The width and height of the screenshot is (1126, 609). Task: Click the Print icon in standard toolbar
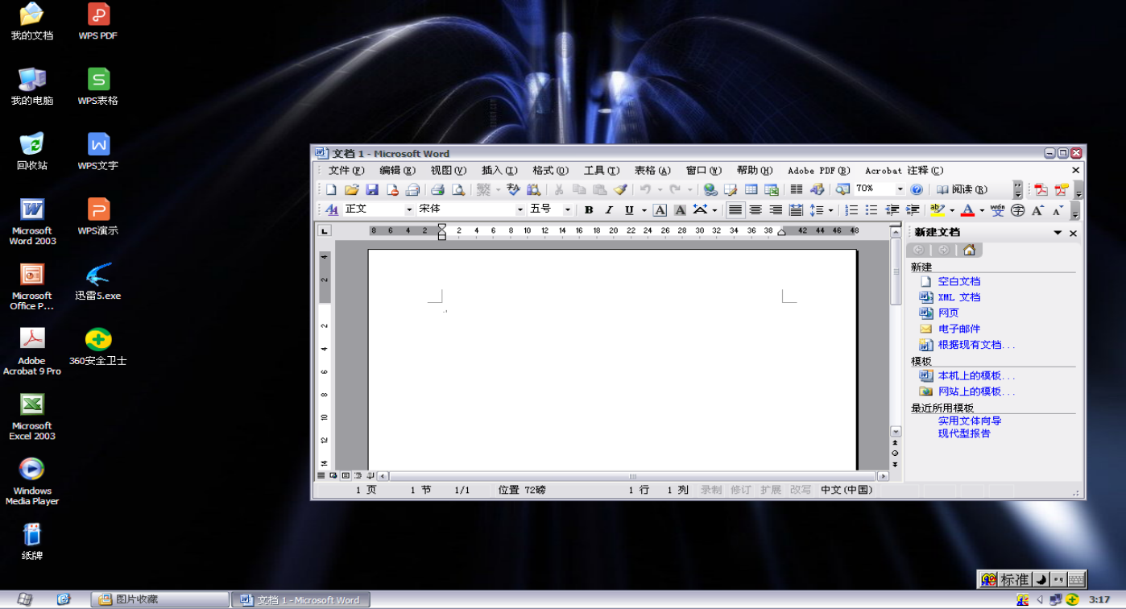click(437, 189)
